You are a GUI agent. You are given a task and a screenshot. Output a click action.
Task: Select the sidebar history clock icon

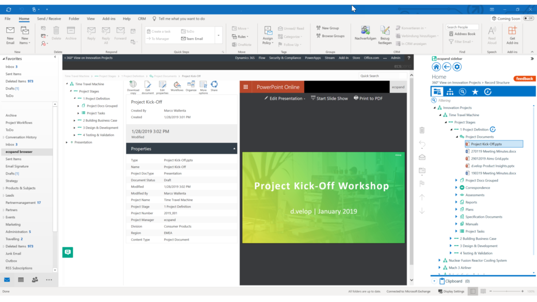[487, 92]
